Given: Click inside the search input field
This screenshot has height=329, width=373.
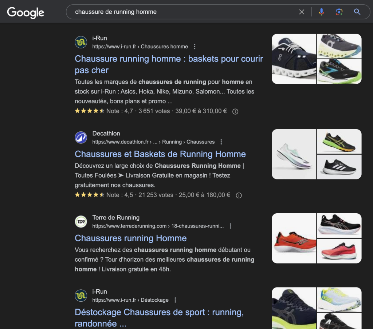Looking at the screenshot, I should (x=164, y=12).
